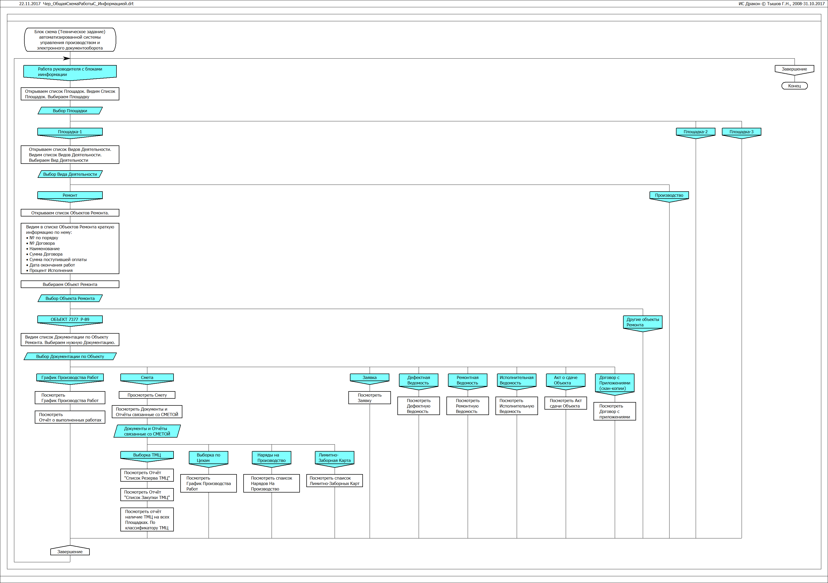828x583 pixels.
Task: Click 'Просмотреть Смету' action block
Action: [147, 395]
